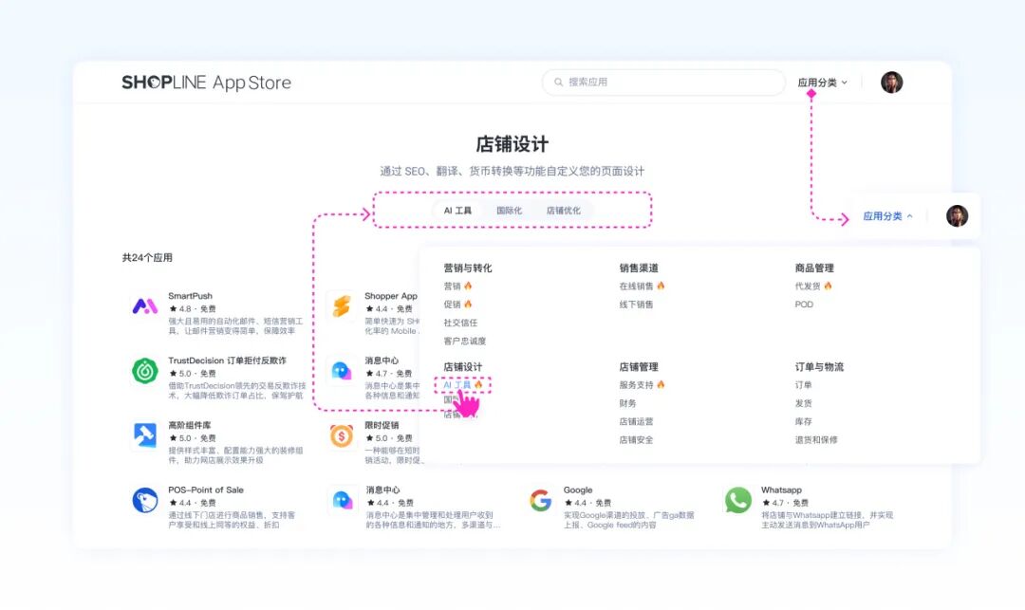Collapse the highlighted blue 应用分类 menu
1025x610 pixels.
[887, 216]
